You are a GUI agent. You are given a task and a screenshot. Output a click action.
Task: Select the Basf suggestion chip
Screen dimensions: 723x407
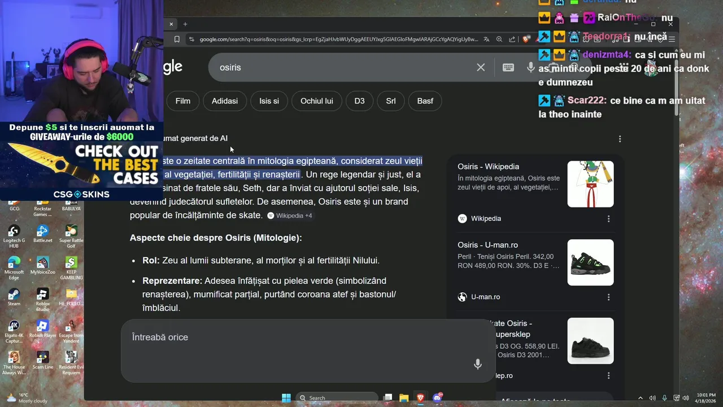click(x=425, y=101)
